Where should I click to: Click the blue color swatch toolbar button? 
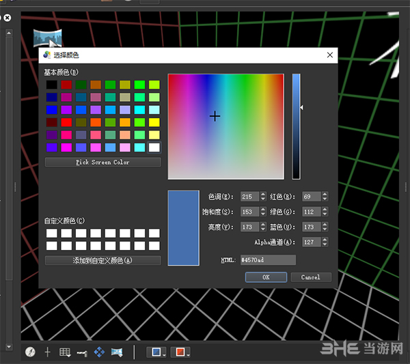pos(156,352)
